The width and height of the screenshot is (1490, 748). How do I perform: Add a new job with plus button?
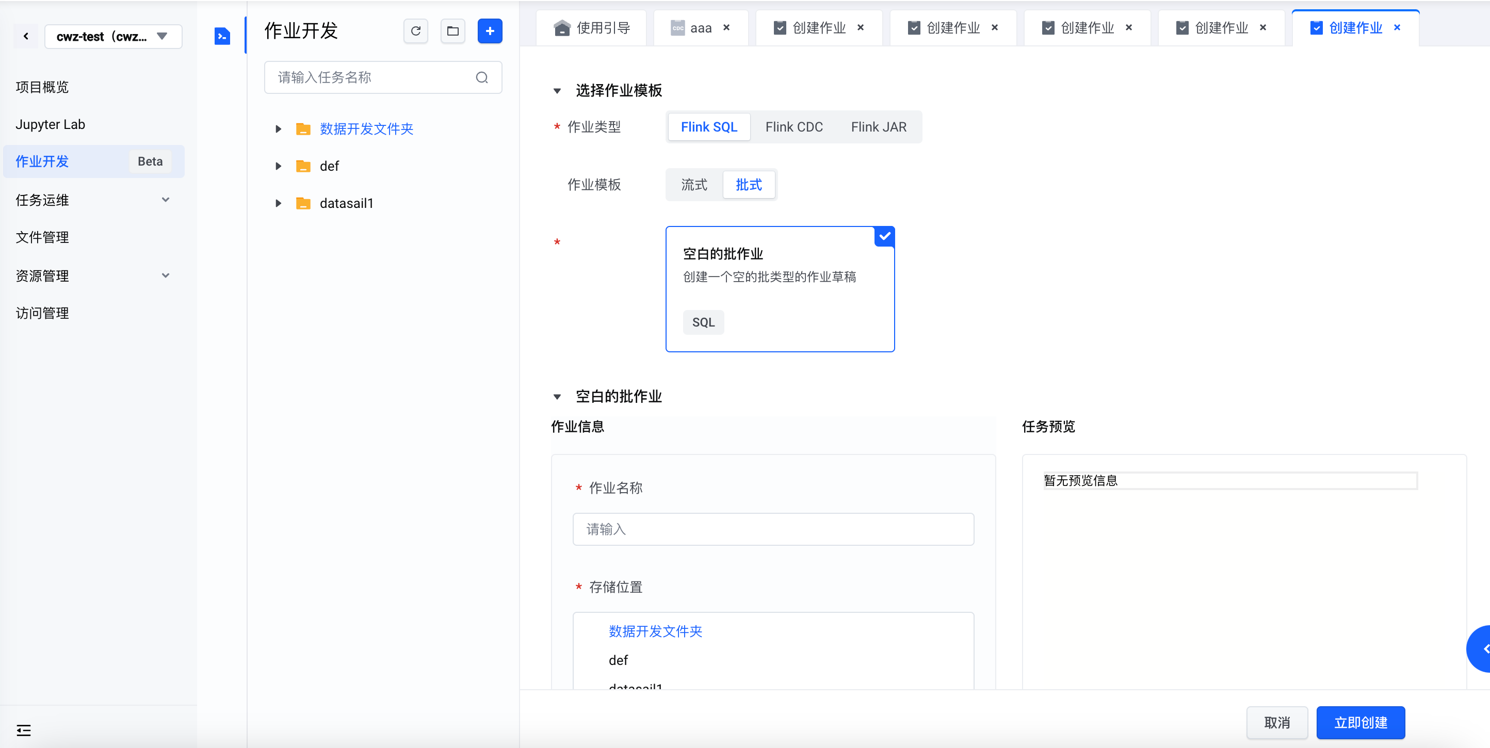click(x=490, y=31)
